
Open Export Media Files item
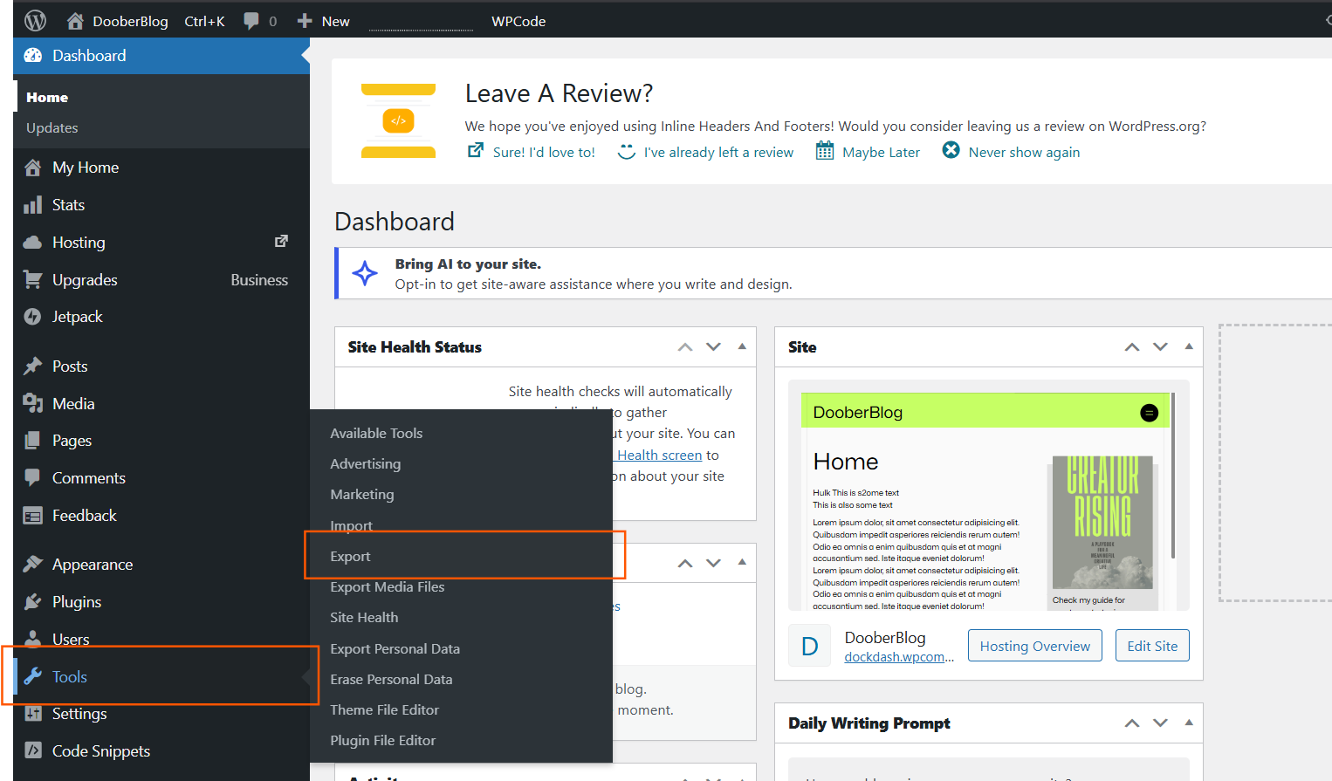[388, 587]
